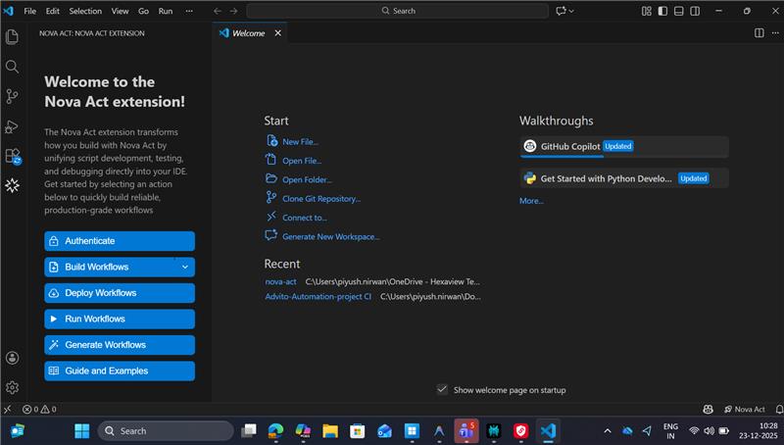This screenshot has height=445, width=784.
Task: Open the Explorer view in activity bar
Action: pos(12,36)
